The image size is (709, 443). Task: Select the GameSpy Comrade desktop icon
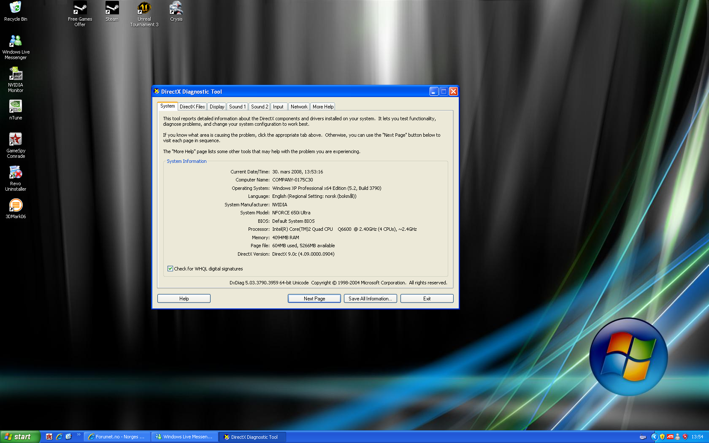[x=16, y=146]
